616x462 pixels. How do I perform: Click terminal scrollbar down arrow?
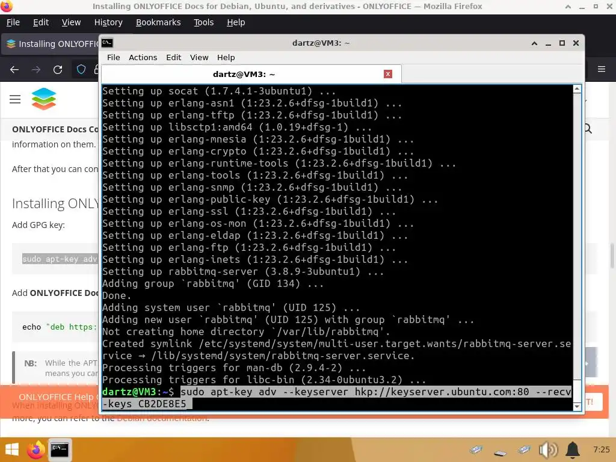click(577, 406)
